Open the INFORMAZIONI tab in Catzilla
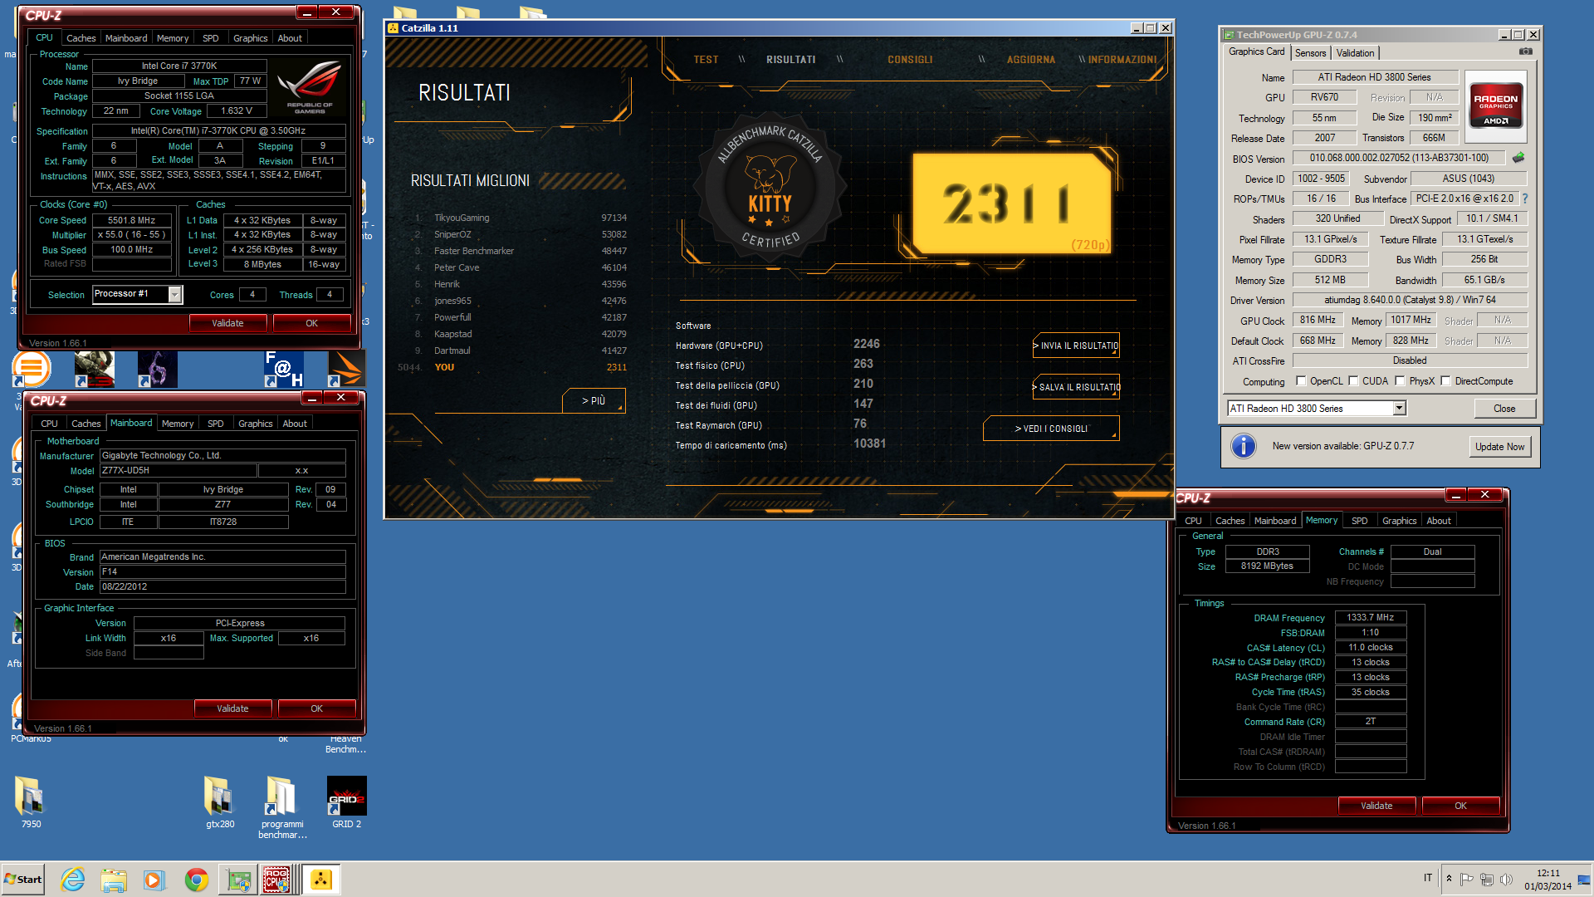Screen dimensions: 1594x897 coord(1122,60)
